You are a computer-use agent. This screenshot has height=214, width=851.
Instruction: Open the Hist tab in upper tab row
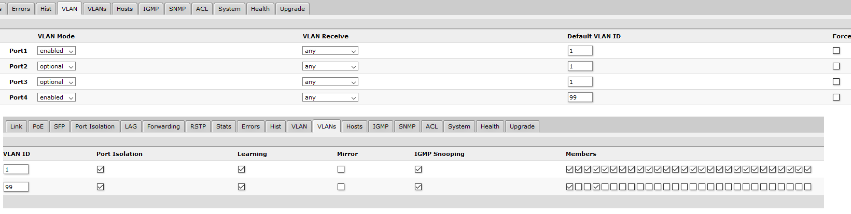[x=46, y=9]
